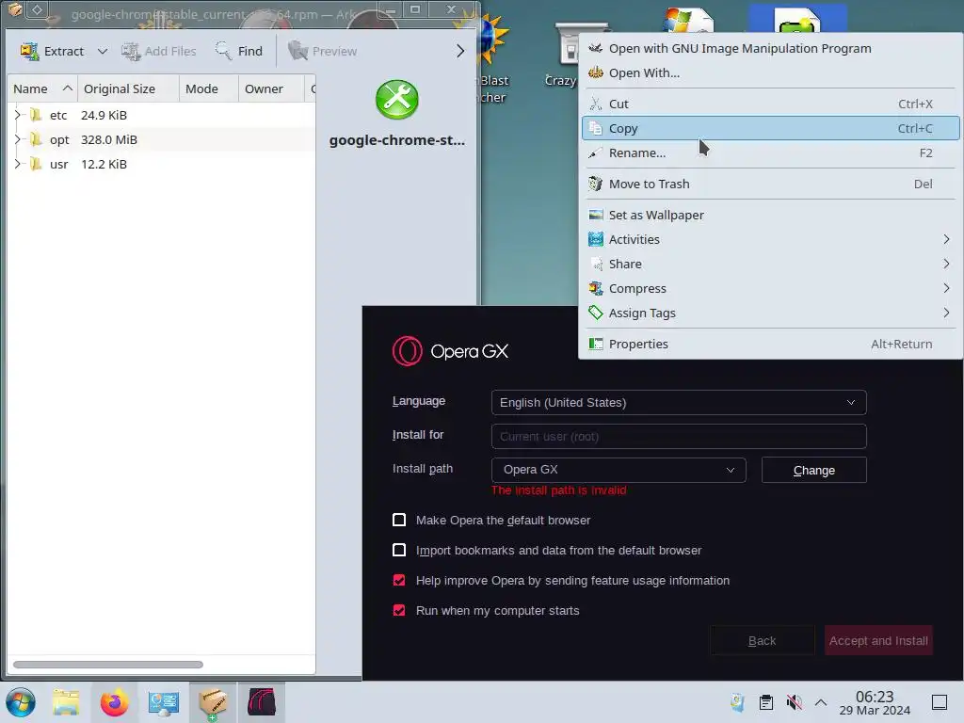Click the updates notifier tray icon
Image resolution: width=964 pixels, height=723 pixels.
(737, 702)
